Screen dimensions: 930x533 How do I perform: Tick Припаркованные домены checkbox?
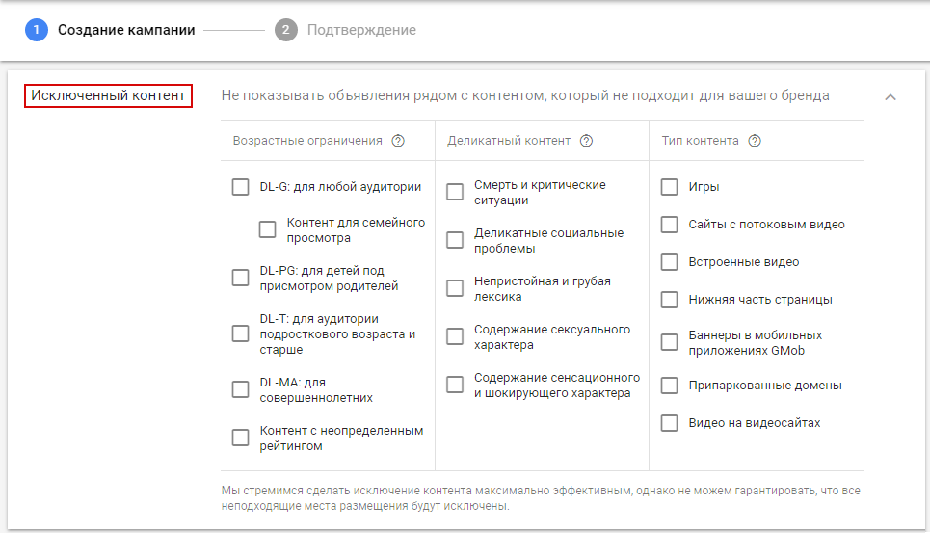670,386
